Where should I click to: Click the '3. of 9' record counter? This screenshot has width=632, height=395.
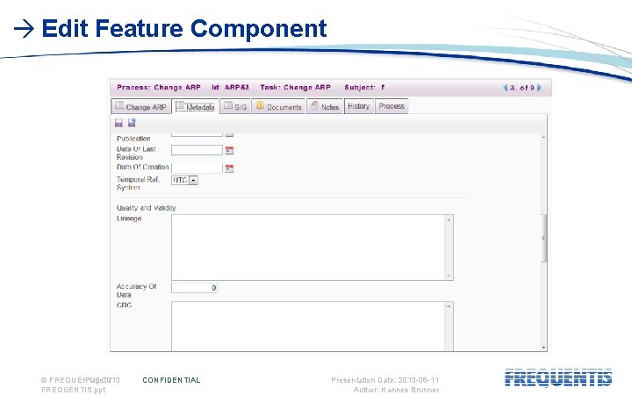[522, 88]
